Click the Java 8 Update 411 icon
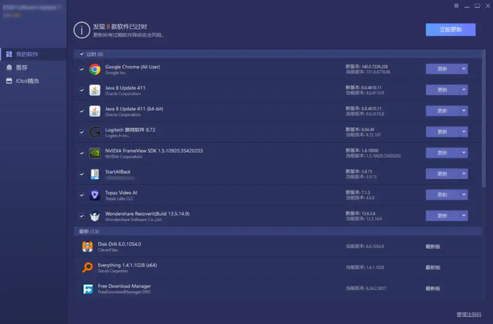The image size is (493, 324). tap(94, 90)
